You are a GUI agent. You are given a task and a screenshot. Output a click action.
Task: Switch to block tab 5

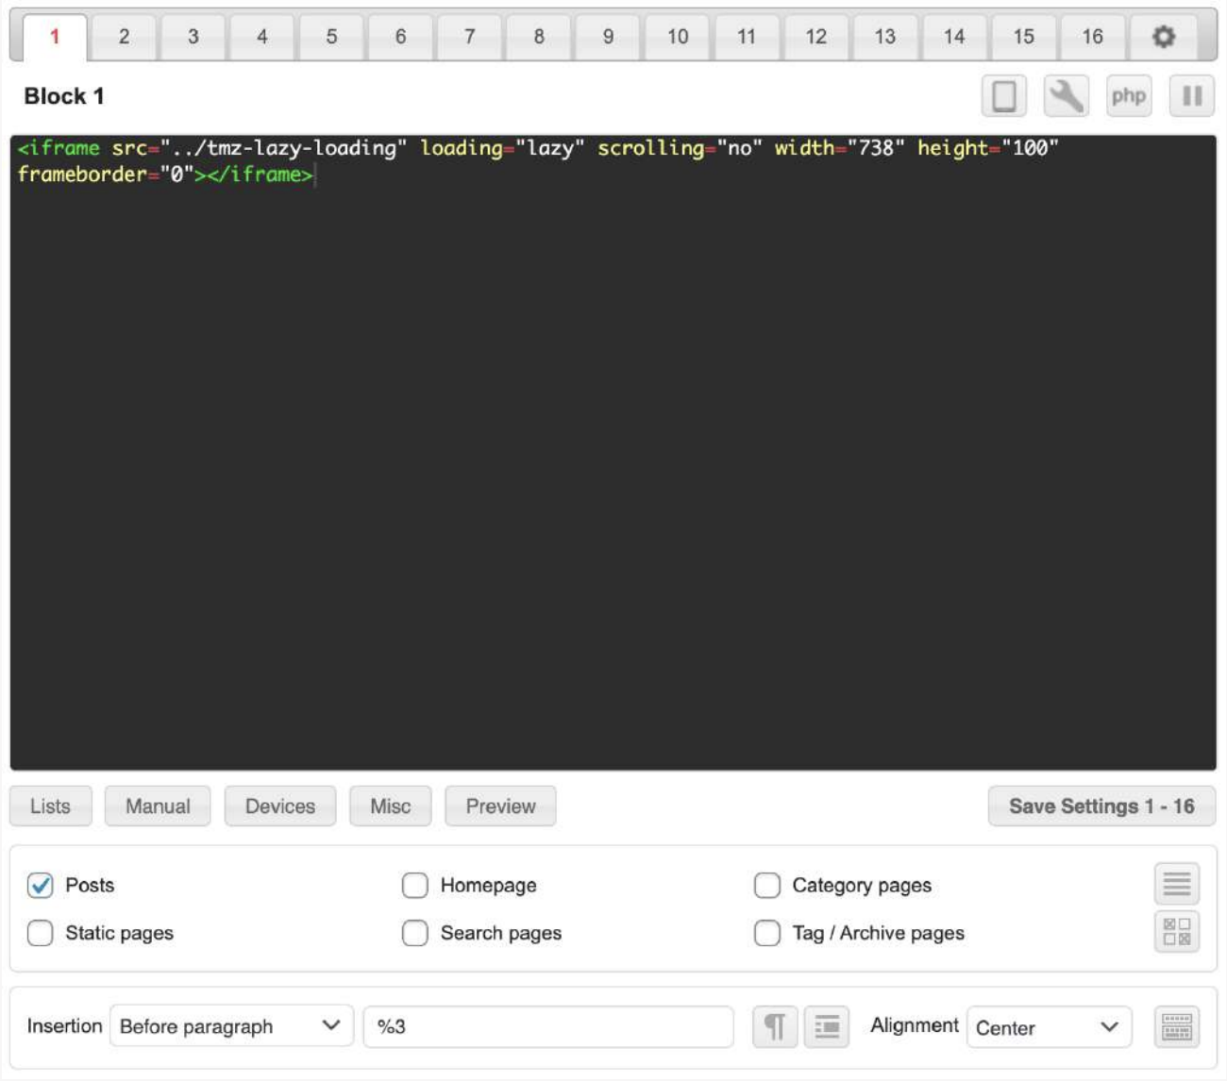[x=331, y=37]
